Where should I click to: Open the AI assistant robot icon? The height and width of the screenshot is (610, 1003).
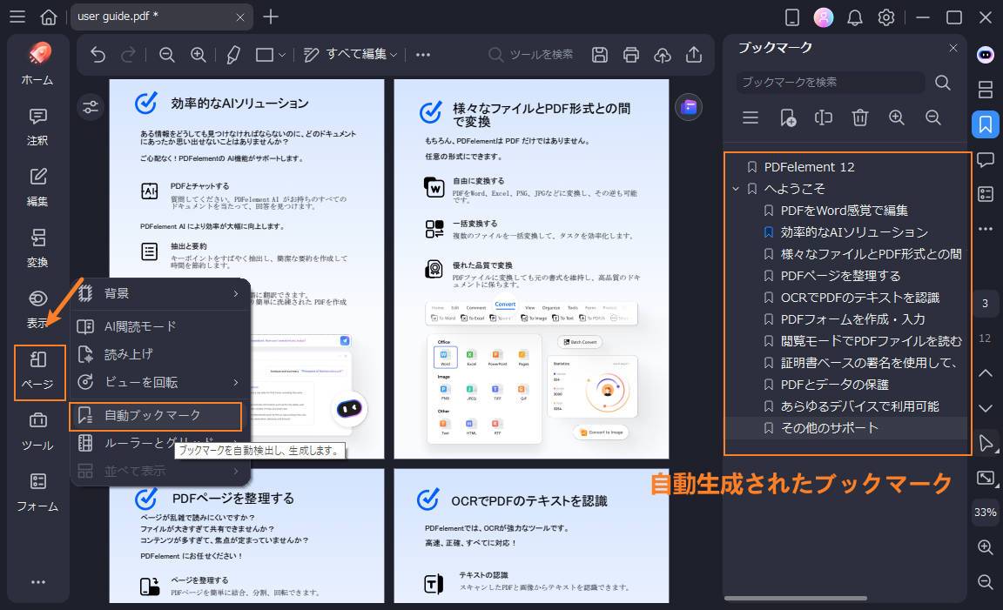(985, 55)
